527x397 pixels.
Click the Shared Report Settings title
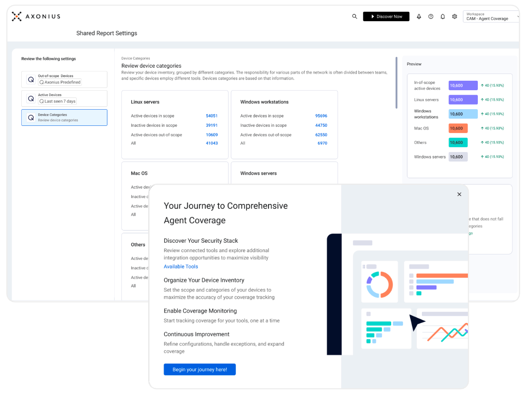coord(106,33)
